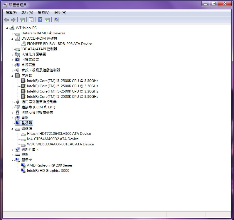
Task: Click the show/hide console tree toolbar icon
Action: pos(22,20)
